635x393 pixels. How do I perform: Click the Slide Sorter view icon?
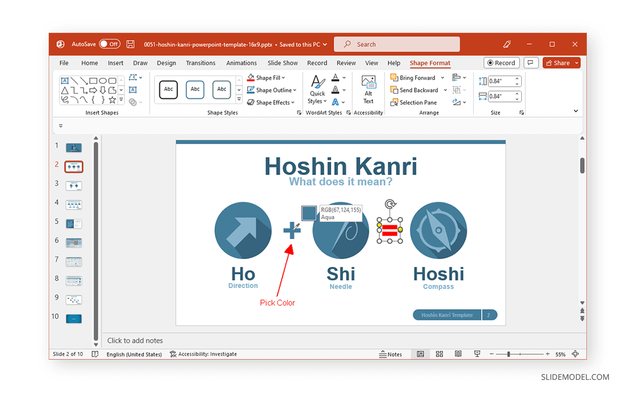[439, 354]
